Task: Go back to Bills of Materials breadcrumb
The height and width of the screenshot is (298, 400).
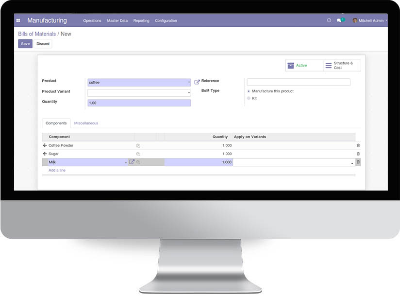Action: click(37, 34)
